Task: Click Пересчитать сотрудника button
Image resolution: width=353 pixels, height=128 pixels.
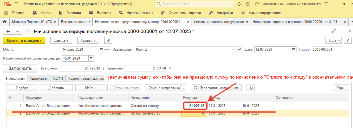Action: click(216, 88)
